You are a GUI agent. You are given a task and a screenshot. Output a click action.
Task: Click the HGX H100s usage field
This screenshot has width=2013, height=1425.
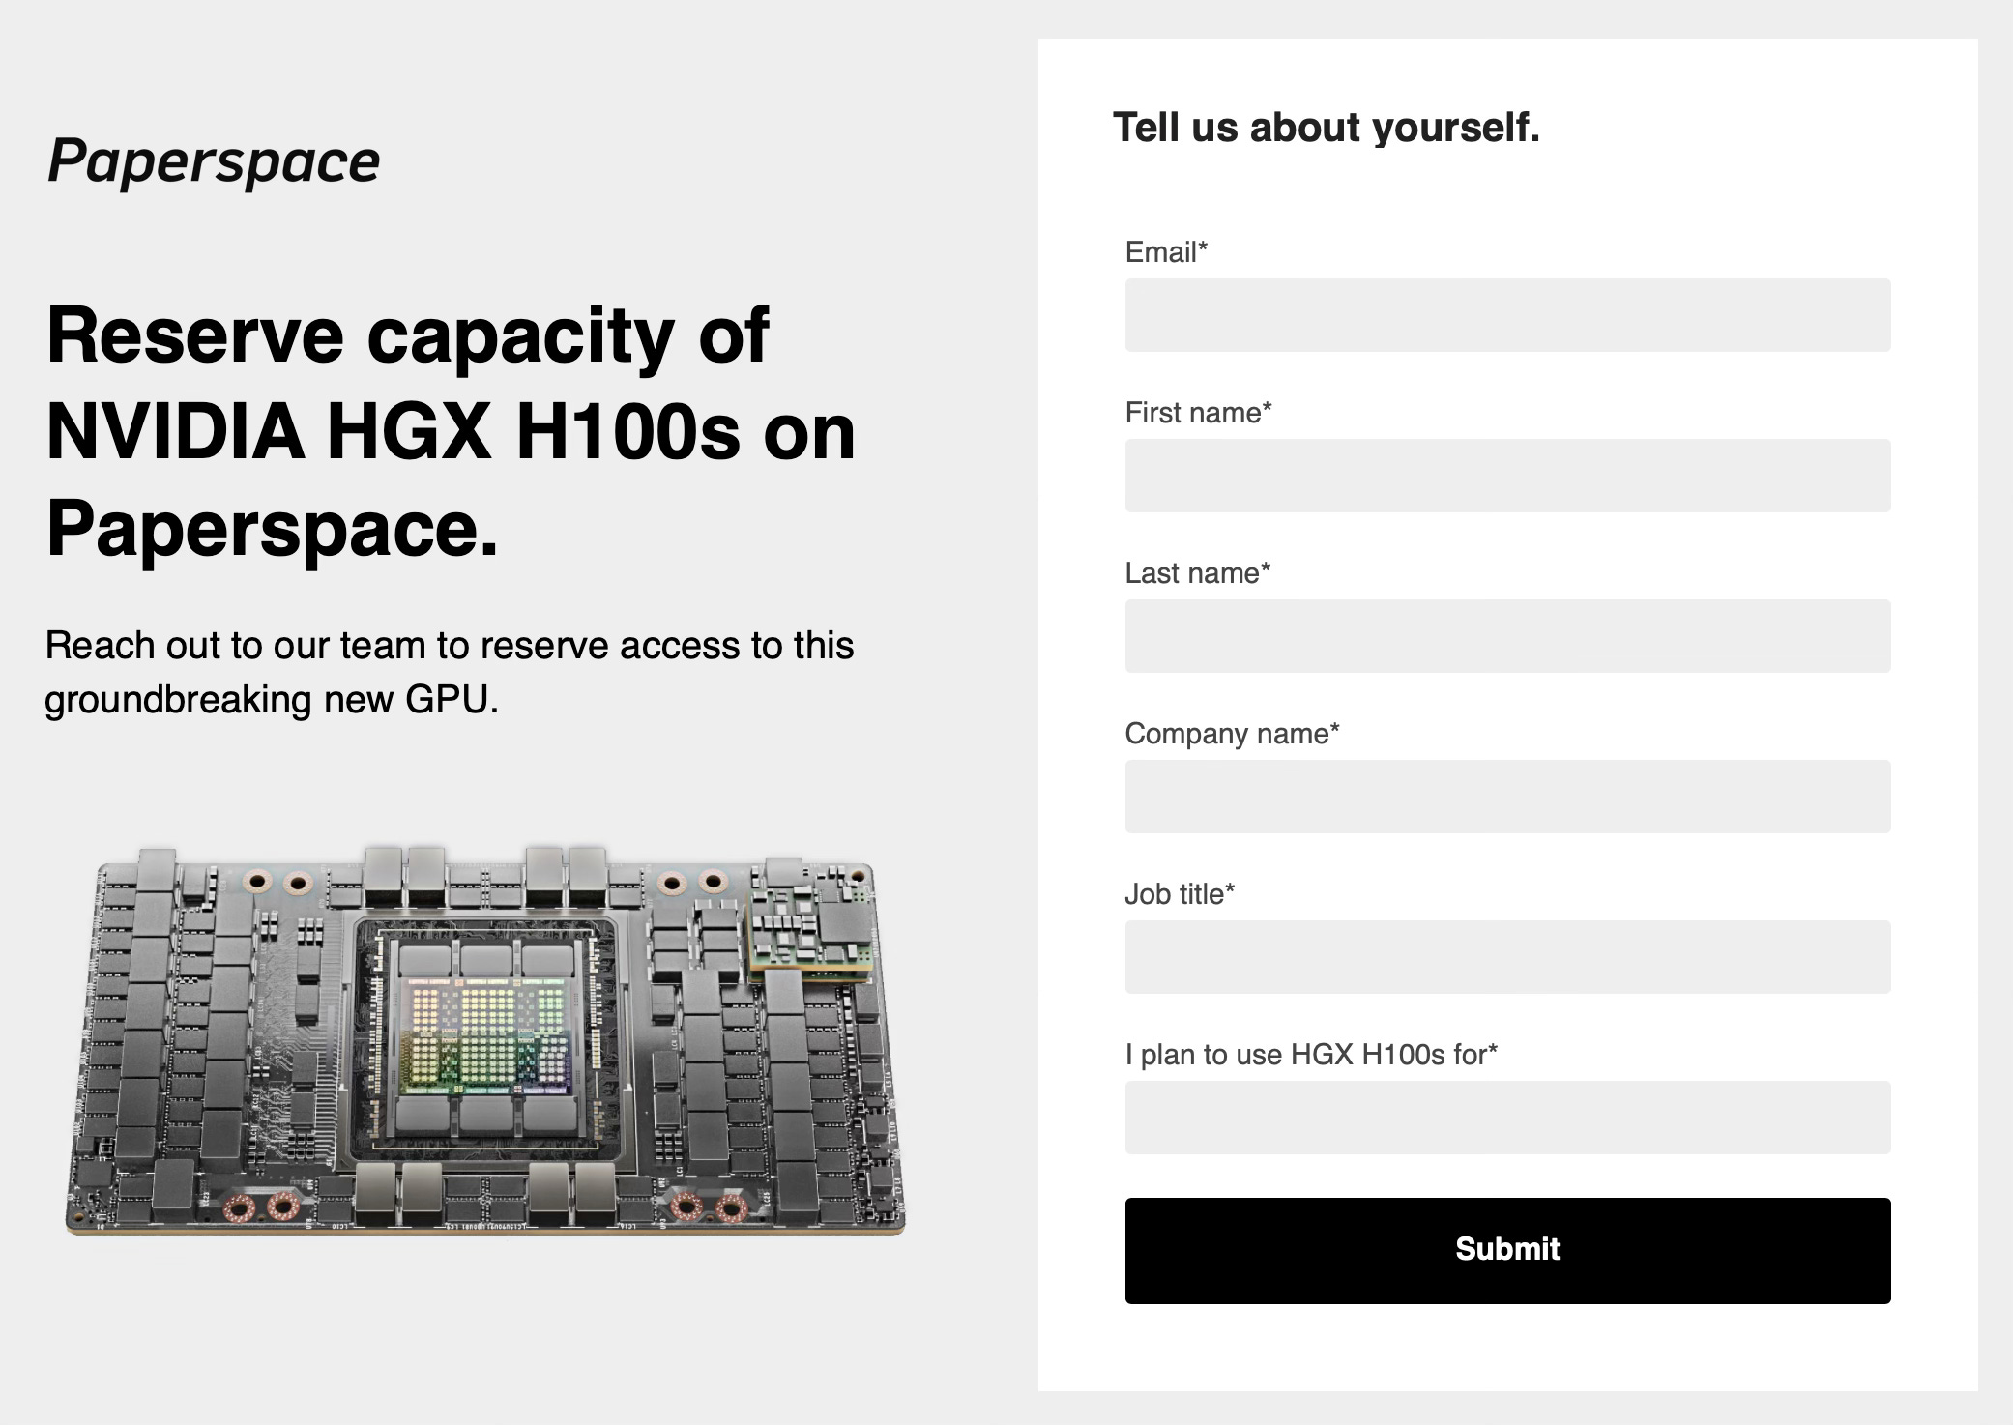click(x=1507, y=1118)
